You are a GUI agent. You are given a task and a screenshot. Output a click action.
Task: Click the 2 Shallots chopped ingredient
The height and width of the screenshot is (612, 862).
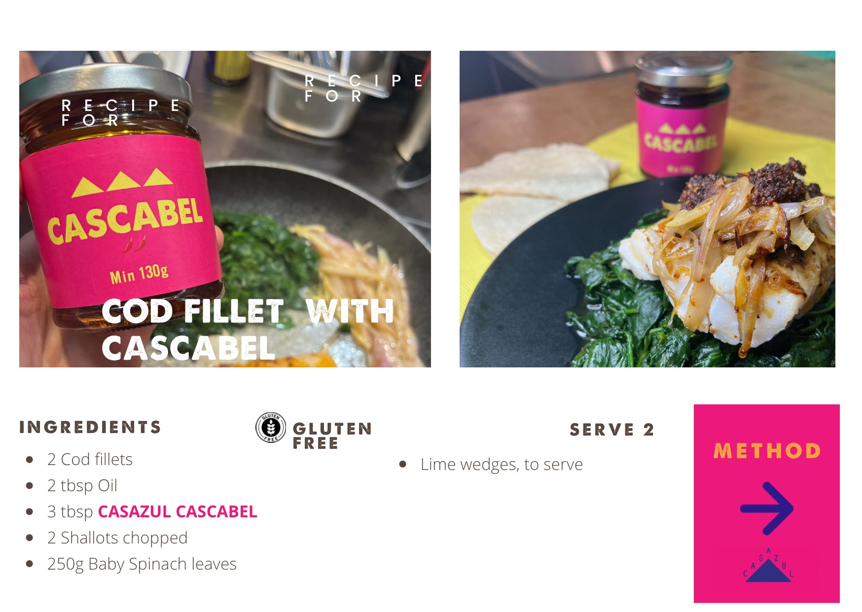(x=117, y=538)
